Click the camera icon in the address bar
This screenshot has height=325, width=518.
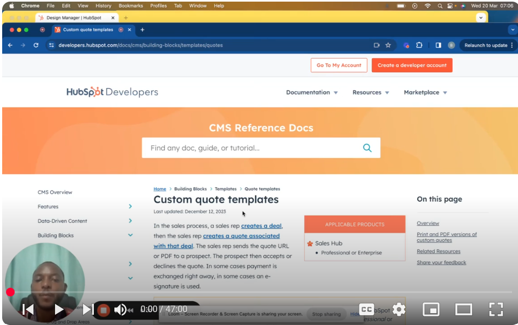coord(377,45)
